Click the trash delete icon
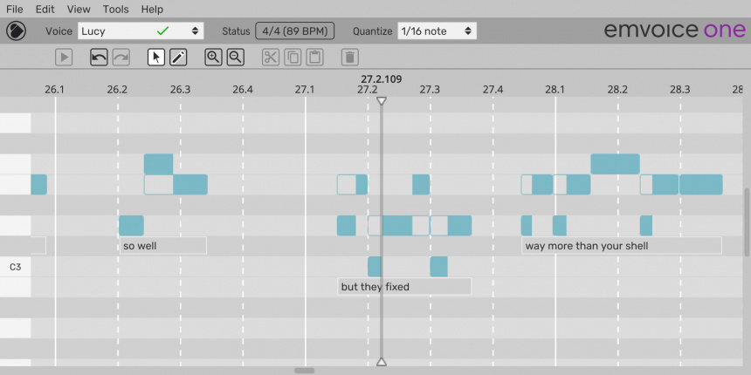 [350, 58]
